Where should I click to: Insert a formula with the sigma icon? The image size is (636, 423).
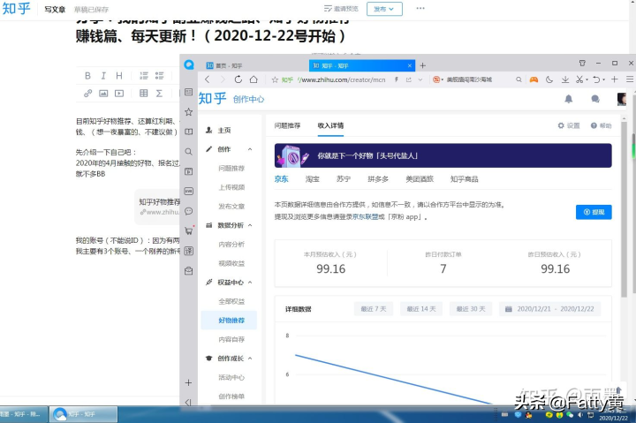click(x=159, y=94)
